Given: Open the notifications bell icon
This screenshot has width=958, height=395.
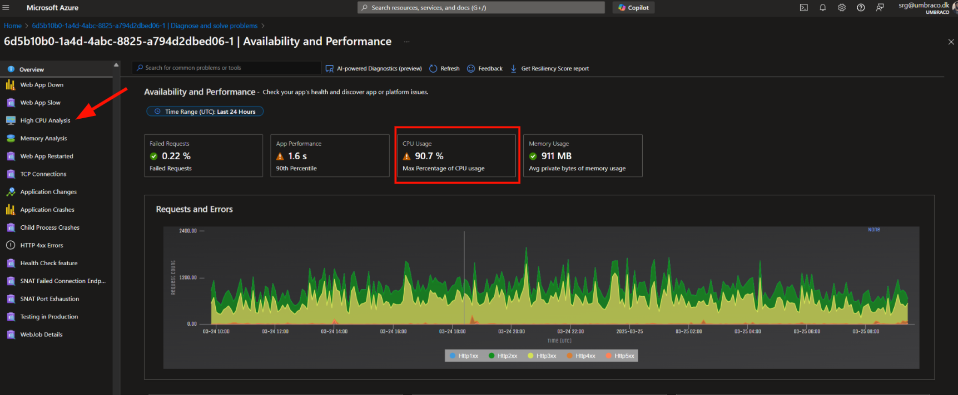Looking at the screenshot, I should tap(822, 8).
